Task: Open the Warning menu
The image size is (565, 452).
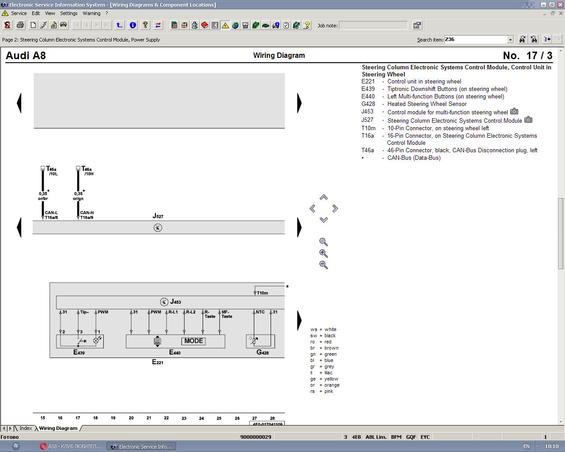Action: (x=91, y=13)
